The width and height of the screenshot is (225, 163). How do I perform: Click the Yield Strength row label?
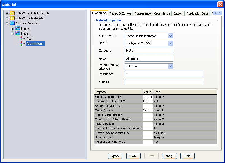[118, 124]
